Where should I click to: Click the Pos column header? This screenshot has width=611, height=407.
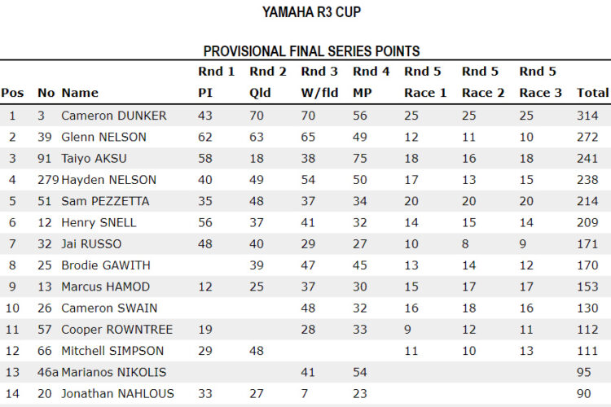pos(12,93)
